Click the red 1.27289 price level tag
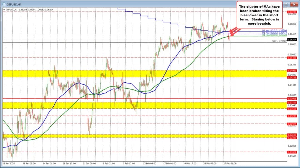 click(293, 12)
